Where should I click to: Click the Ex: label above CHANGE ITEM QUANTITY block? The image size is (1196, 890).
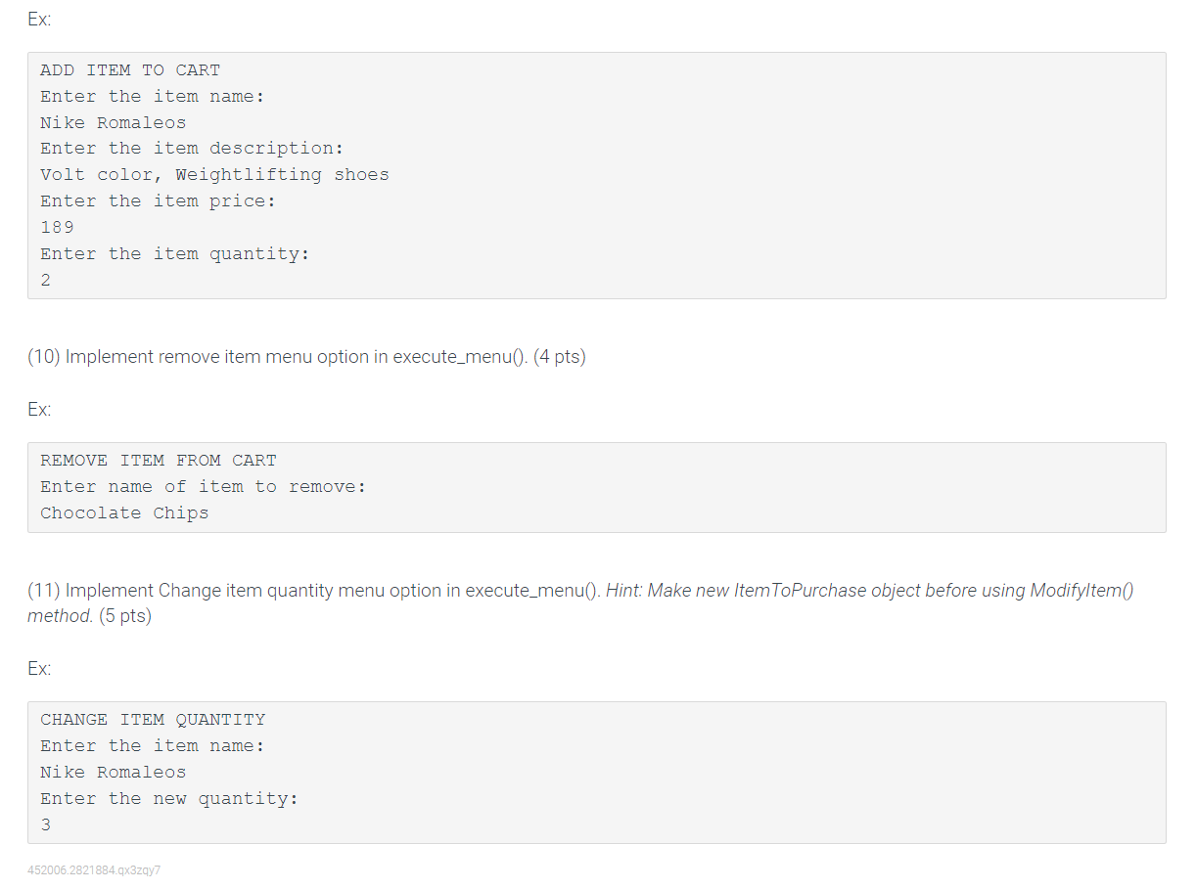pos(39,669)
